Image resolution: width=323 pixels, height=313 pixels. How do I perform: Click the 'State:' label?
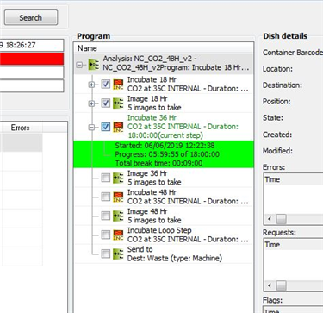click(x=273, y=118)
